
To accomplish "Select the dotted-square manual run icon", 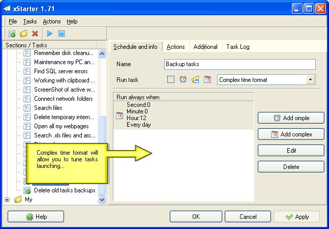I will point(170,80).
